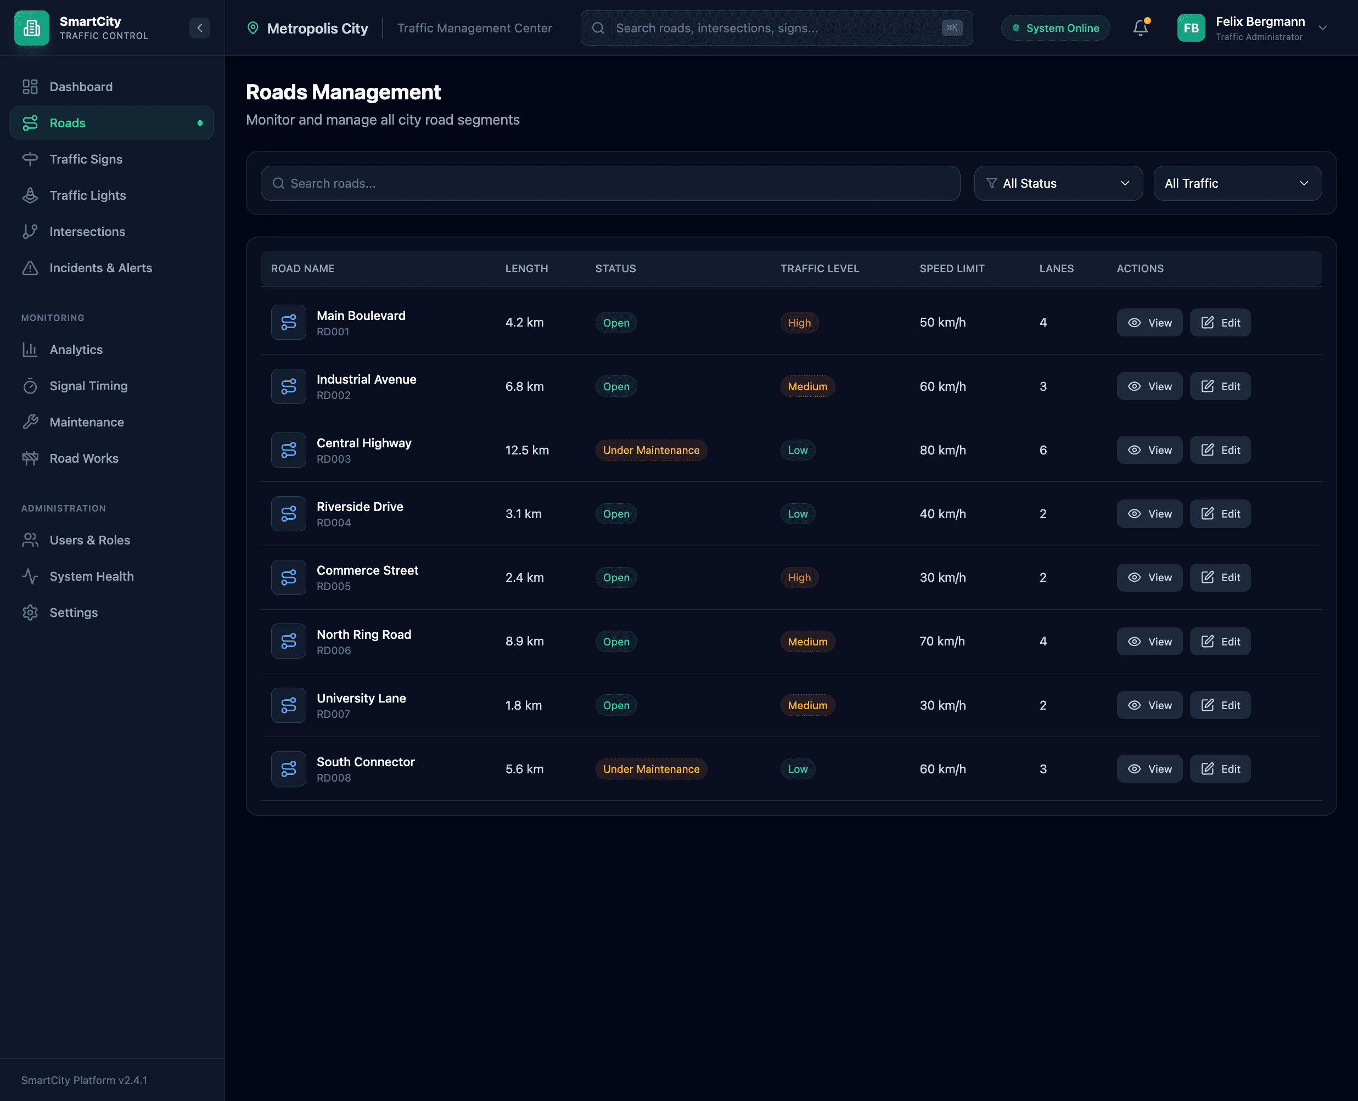Viewport: 1358px width, 1101px height.
Task: Go to Traffic Lights in sidebar
Action: click(x=87, y=195)
